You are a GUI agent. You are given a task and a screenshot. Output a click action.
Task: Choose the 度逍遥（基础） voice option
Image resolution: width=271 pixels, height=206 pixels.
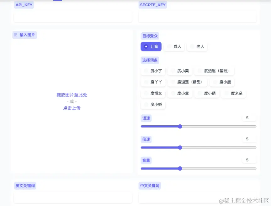214,71
